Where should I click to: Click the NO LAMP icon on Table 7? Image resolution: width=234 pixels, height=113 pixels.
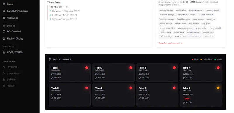click(x=140, y=98)
